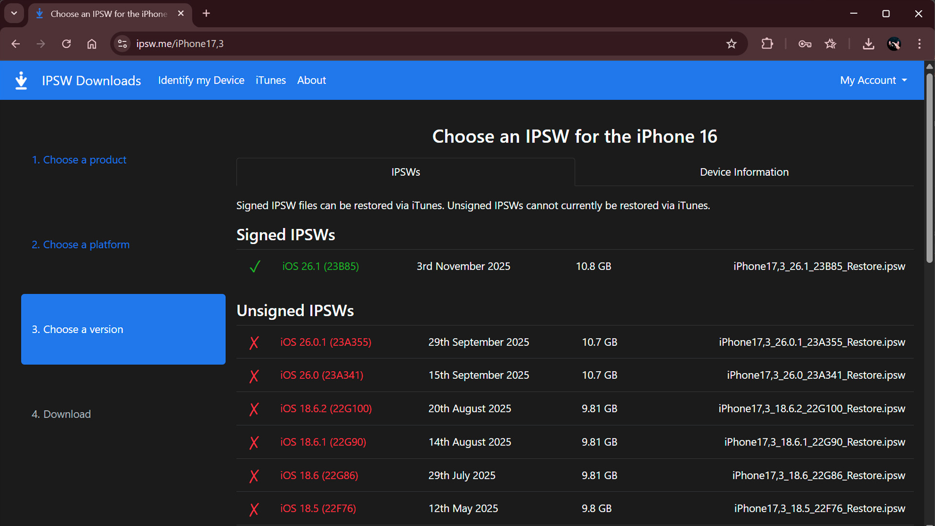Open the iTunes navigation menu item
Screen dimensions: 935x526
(271, 80)
